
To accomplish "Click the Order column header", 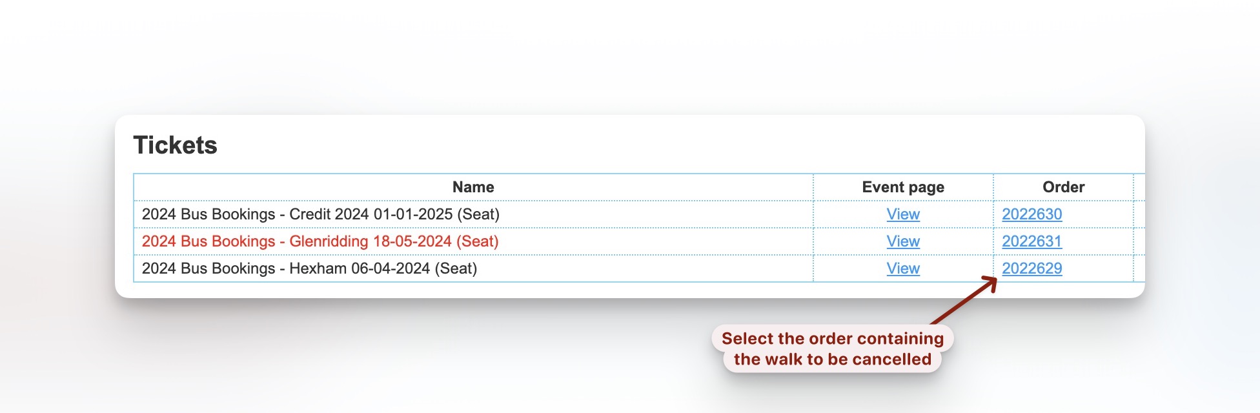I will (1064, 186).
